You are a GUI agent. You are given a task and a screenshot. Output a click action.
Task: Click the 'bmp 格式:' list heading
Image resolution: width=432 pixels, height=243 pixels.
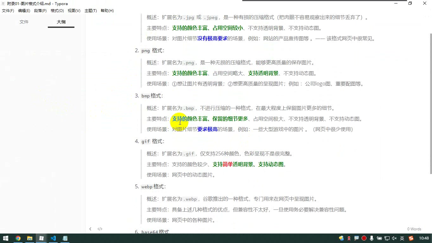152,96
